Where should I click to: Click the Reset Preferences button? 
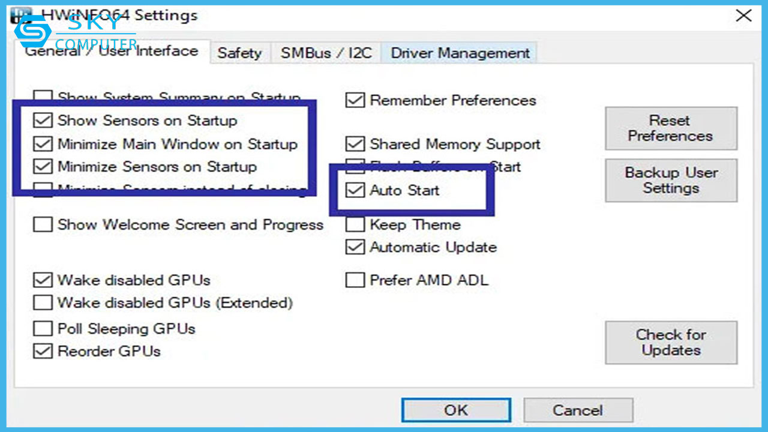tap(671, 128)
